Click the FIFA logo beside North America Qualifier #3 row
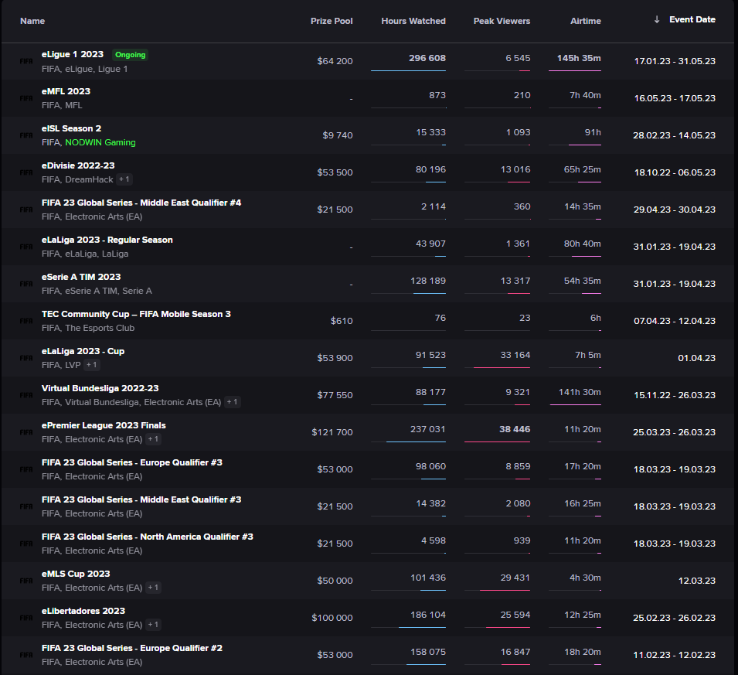The height and width of the screenshot is (675, 738). [26, 544]
